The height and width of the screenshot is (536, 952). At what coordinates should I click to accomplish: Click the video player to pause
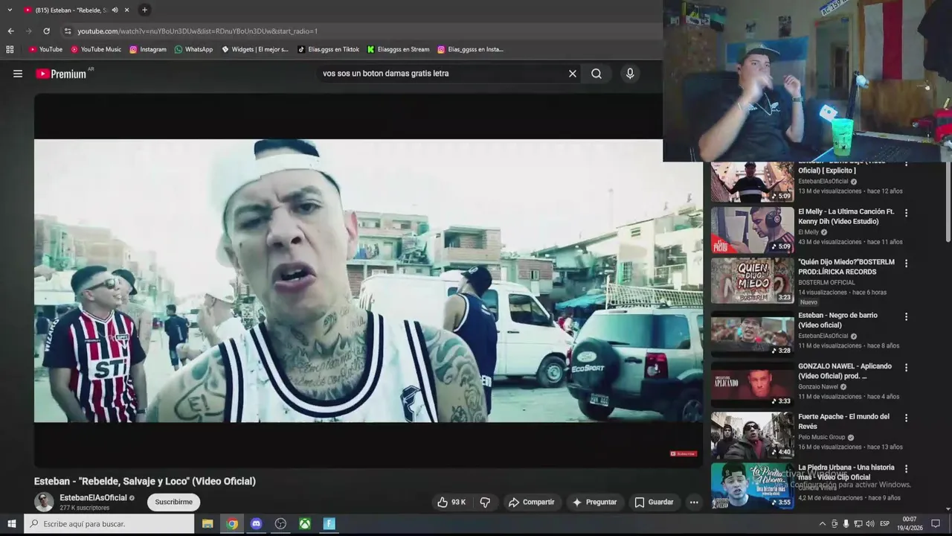(368, 281)
